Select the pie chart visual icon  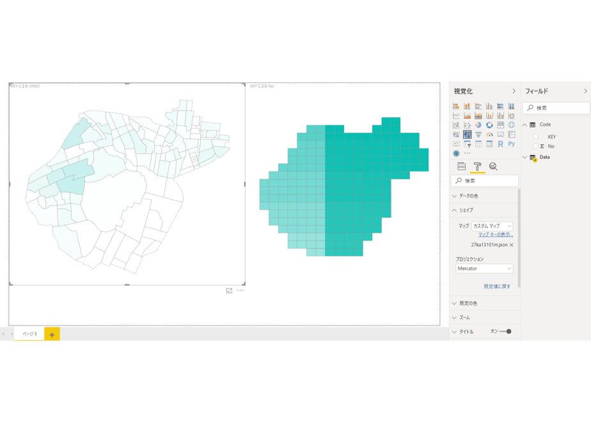[478, 125]
